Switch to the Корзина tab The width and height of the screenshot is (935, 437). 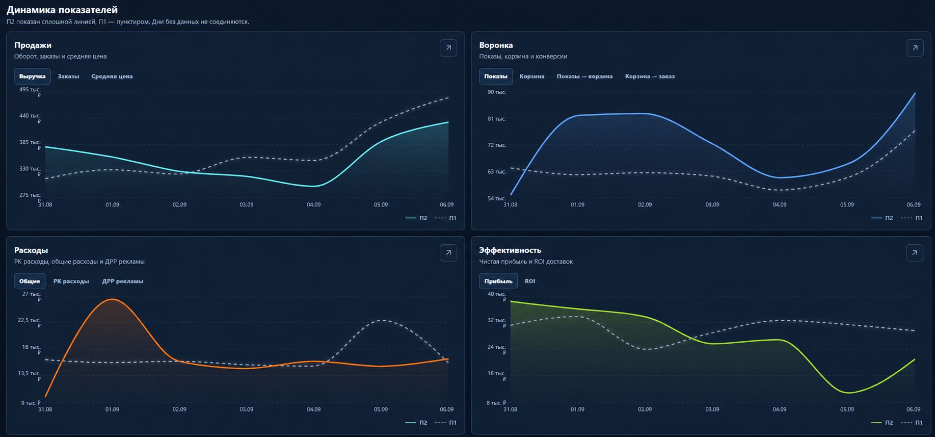pyautogui.click(x=532, y=76)
